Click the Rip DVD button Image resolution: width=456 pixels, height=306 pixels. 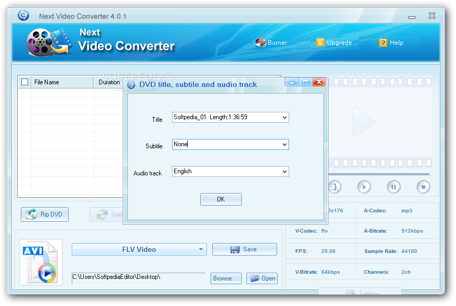click(45, 214)
